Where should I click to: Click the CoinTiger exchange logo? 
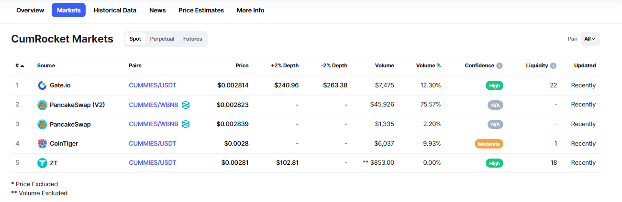(42, 144)
